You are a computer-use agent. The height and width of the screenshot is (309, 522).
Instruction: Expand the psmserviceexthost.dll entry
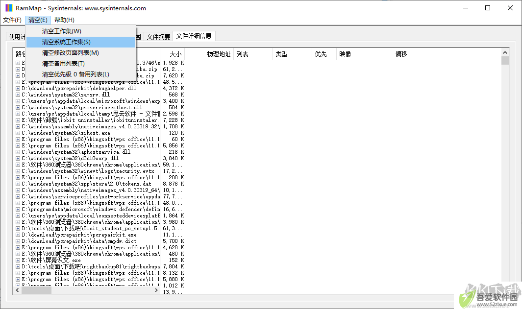point(18,107)
